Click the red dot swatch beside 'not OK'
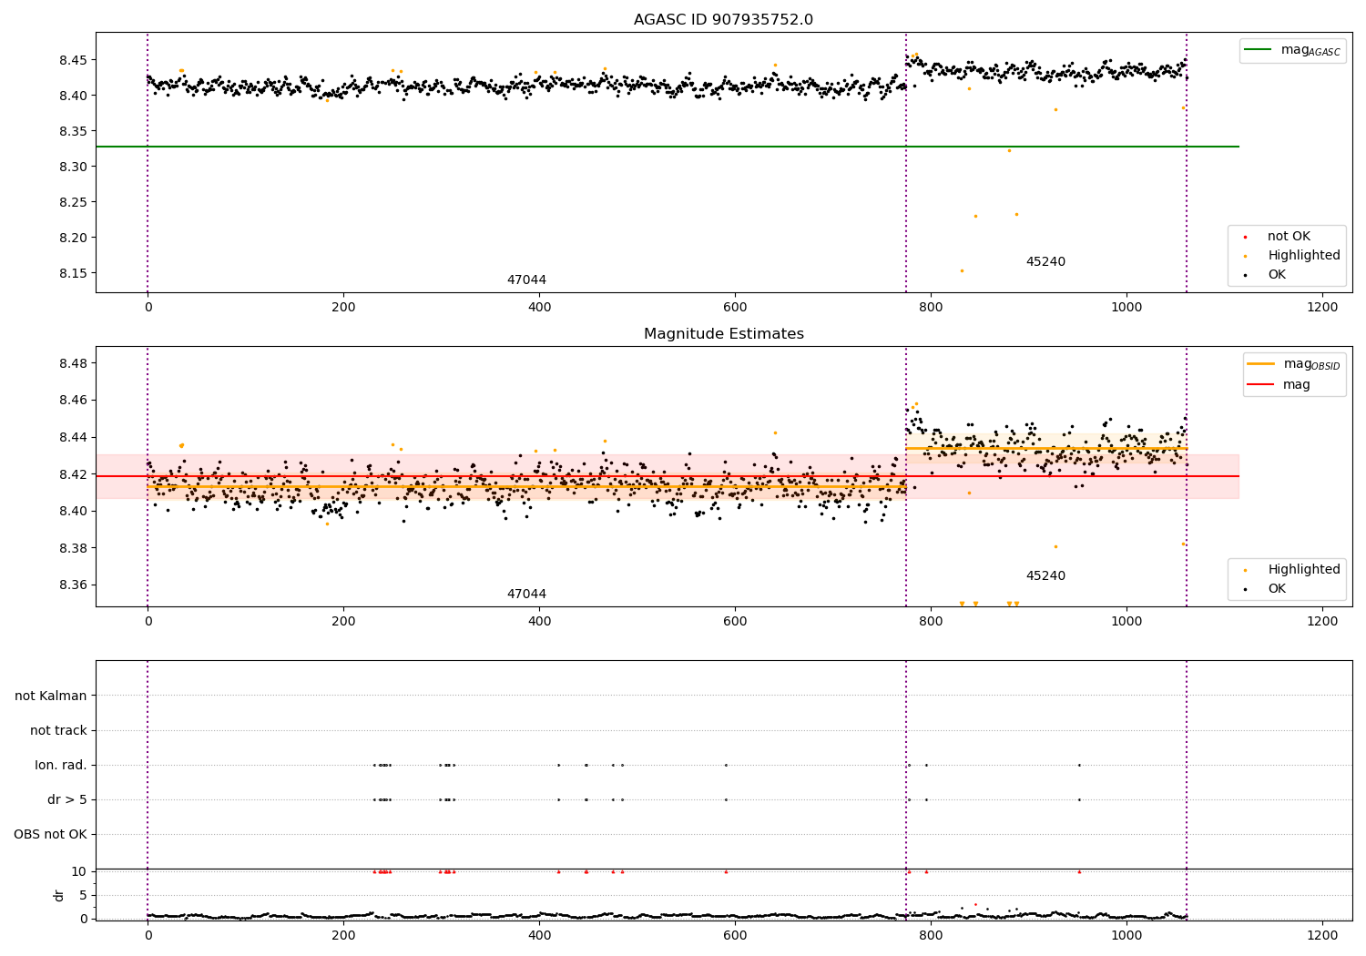1366x956 pixels. click(1246, 237)
